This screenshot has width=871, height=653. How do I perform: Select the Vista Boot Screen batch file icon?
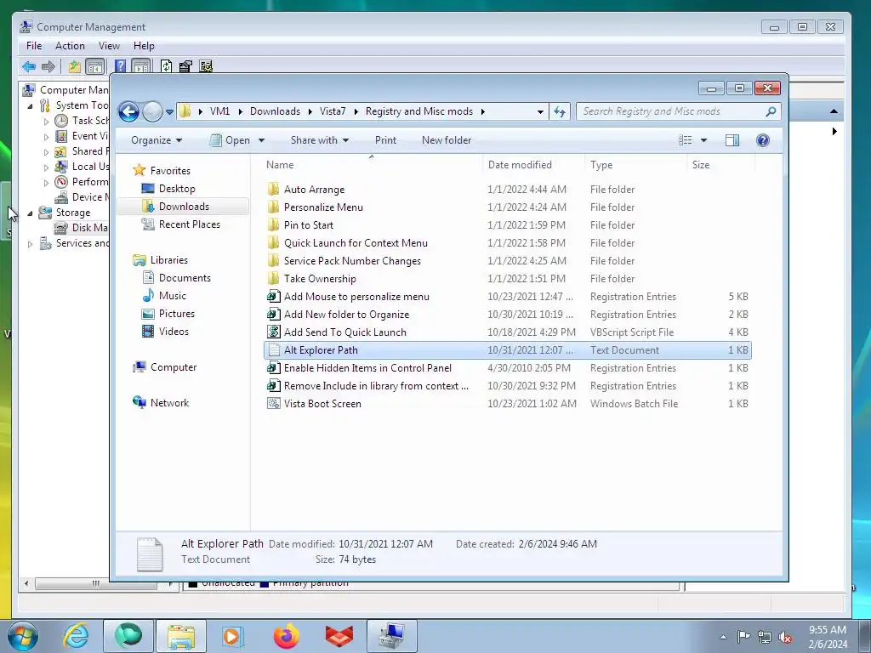273,404
